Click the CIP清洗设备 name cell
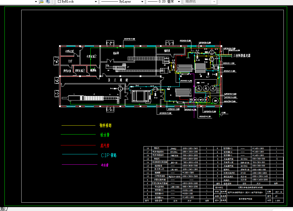293x211 pixels. pos(159,176)
